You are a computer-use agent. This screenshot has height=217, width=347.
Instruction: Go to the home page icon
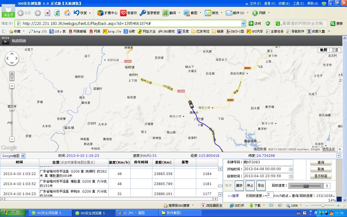click(x=67, y=13)
